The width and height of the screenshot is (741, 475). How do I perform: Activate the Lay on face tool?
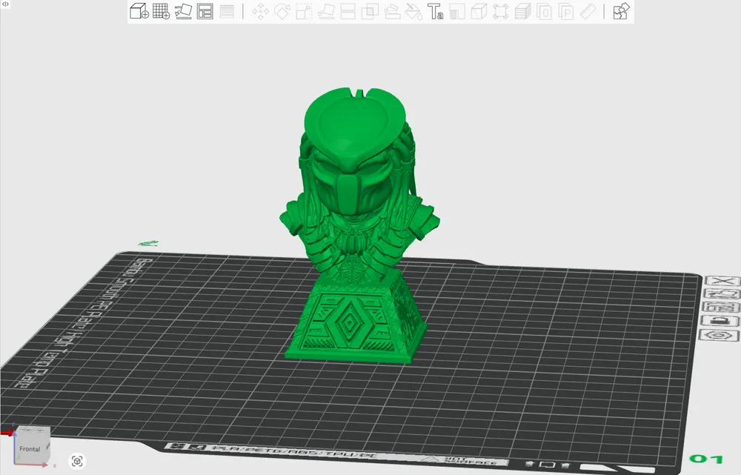326,11
